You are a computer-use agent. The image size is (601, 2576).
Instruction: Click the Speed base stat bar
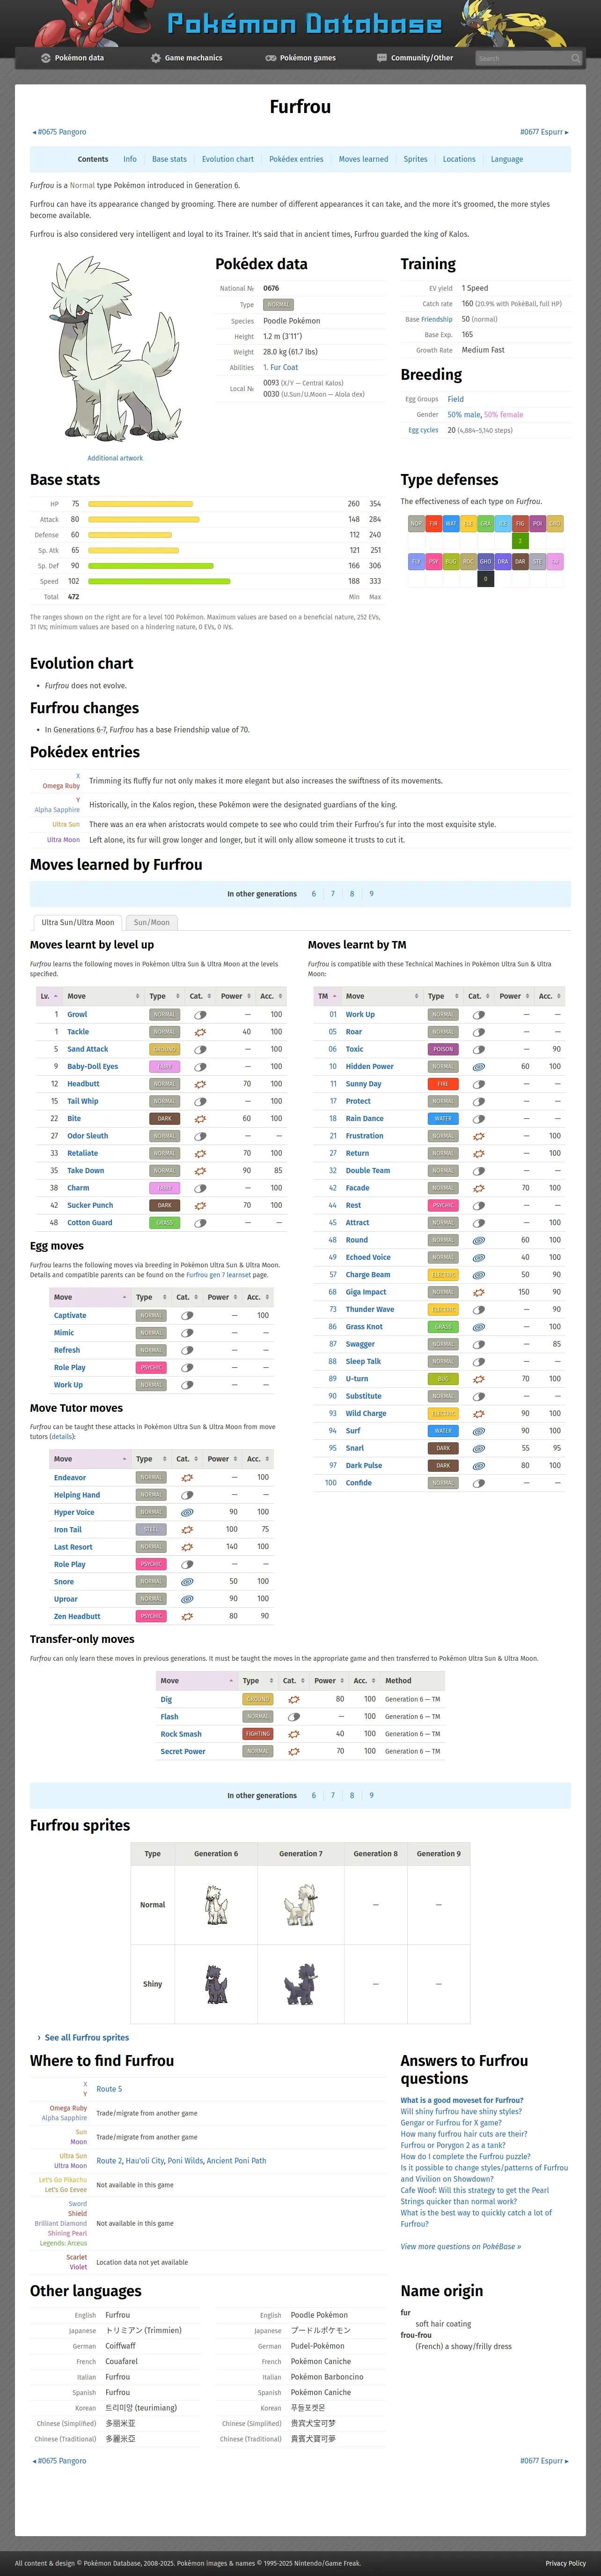(159, 581)
